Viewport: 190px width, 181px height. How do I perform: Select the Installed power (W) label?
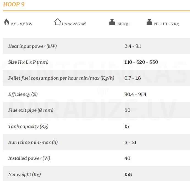click(x=29, y=158)
